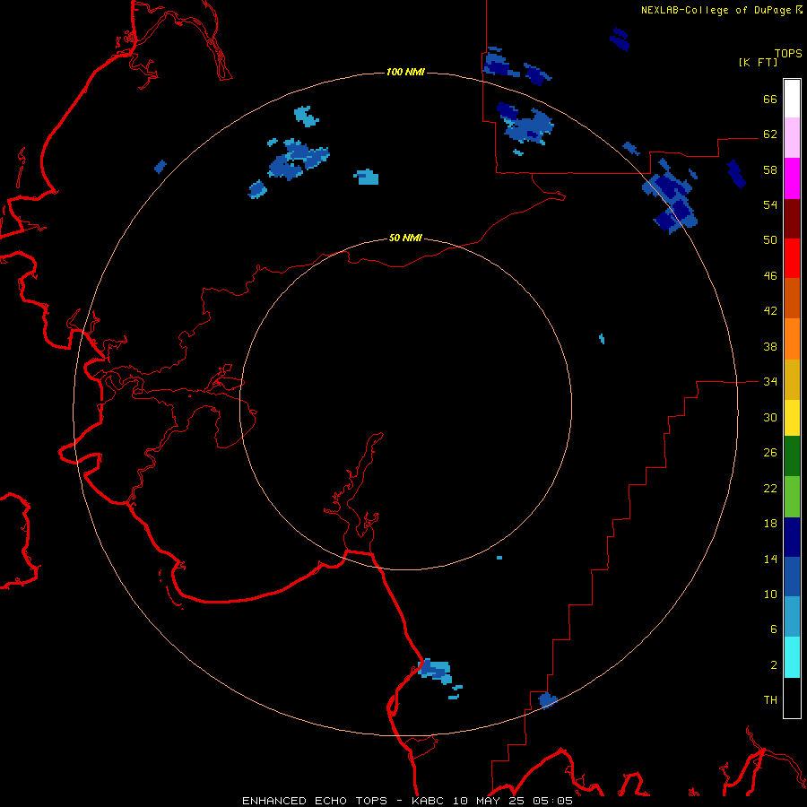The width and height of the screenshot is (807, 807).
Task: Click the 42 legend value
Action: pyautogui.click(x=770, y=311)
